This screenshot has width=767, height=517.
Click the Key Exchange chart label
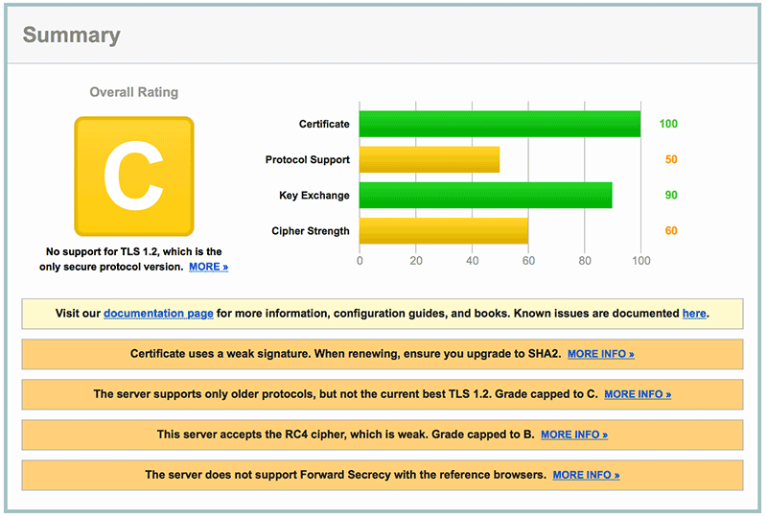(314, 196)
